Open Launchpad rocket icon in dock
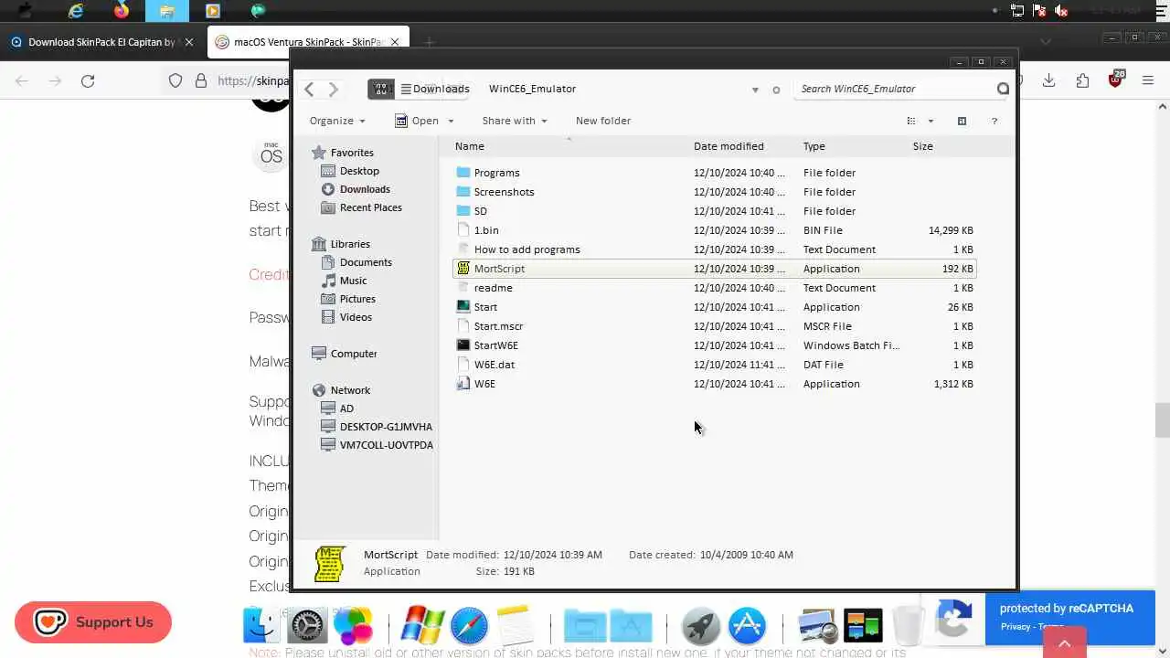Image resolution: width=1170 pixels, height=658 pixels. coord(701,626)
